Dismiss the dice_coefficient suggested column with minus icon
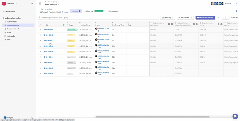The width and height of the screenshot is (240, 121). click(x=197, y=24)
